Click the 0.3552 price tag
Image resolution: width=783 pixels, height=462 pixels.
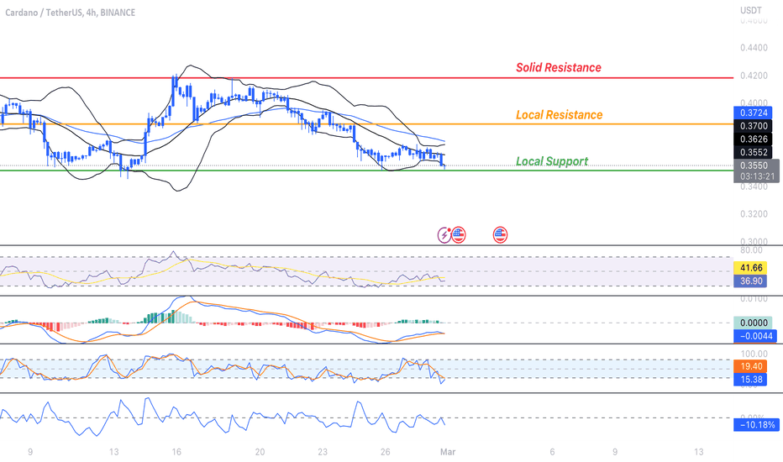click(x=753, y=152)
